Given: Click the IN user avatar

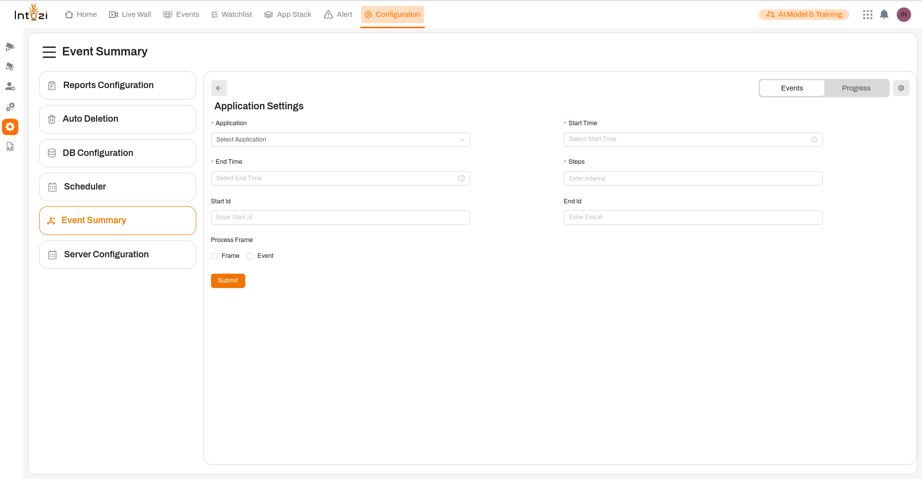Looking at the screenshot, I should click(x=904, y=14).
